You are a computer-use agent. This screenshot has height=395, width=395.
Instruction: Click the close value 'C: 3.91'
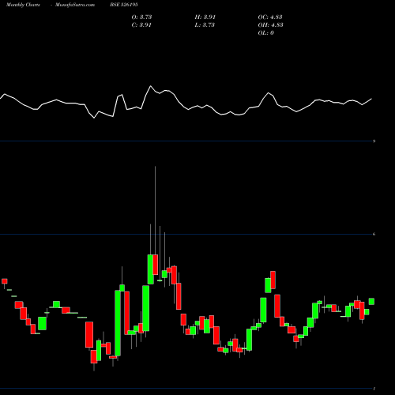(141, 24)
